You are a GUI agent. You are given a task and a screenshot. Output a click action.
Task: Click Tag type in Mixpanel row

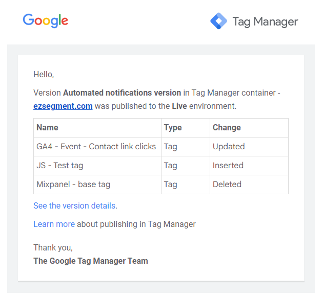click(186, 185)
